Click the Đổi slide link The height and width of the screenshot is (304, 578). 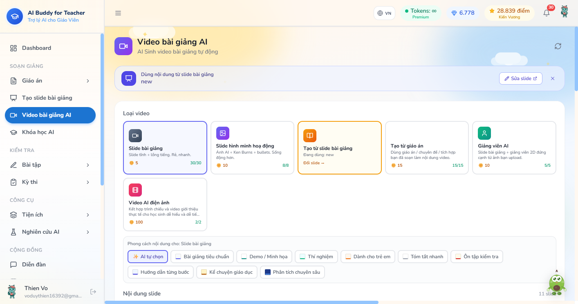(314, 163)
